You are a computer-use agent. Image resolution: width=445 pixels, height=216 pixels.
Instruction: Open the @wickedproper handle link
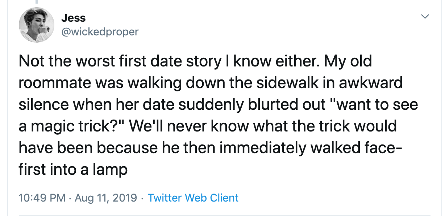[100, 32]
